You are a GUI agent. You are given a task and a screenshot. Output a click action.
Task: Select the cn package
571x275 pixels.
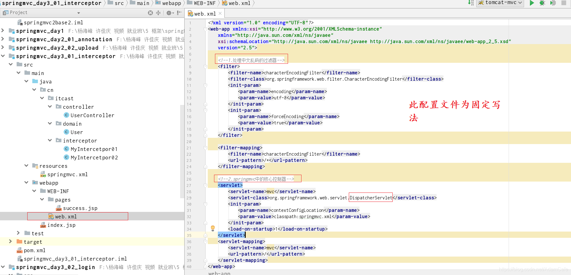tap(50, 90)
